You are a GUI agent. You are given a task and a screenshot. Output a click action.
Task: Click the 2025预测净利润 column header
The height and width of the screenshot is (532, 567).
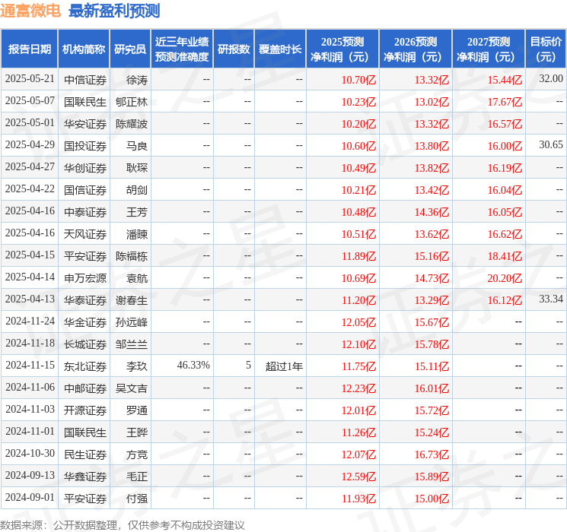[x=342, y=49]
